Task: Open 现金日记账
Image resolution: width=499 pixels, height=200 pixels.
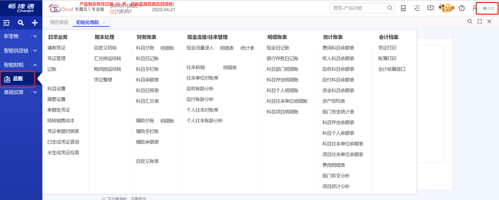Action: (x=278, y=48)
